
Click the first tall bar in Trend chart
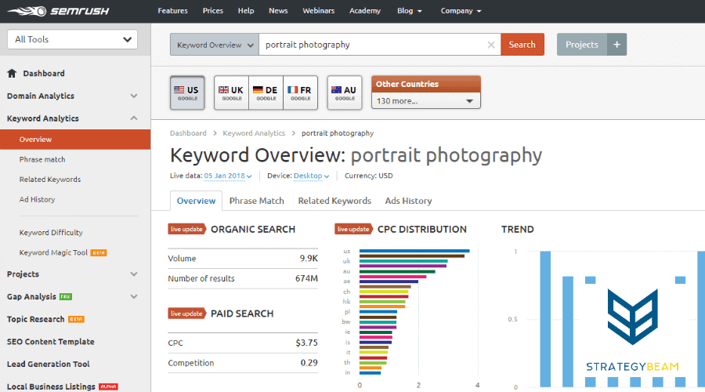tap(545, 319)
